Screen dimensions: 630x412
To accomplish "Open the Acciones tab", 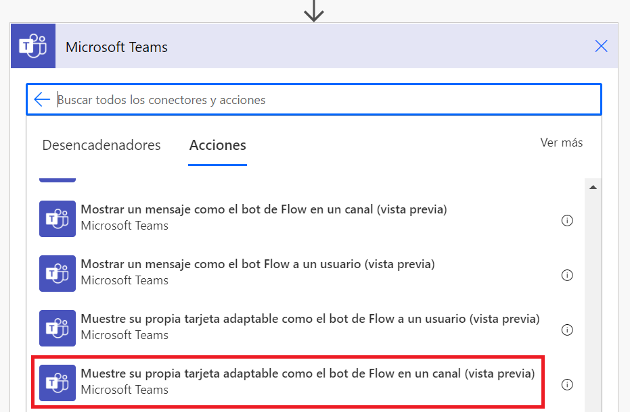I will tap(217, 145).
